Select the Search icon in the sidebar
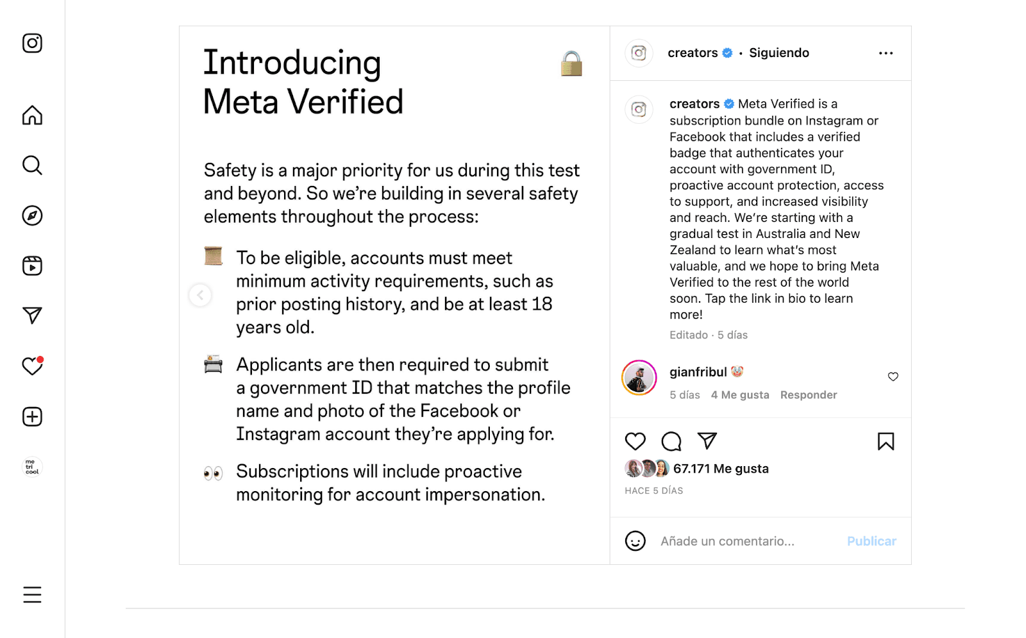The height and width of the screenshot is (638, 1026). [x=31, y=165]
